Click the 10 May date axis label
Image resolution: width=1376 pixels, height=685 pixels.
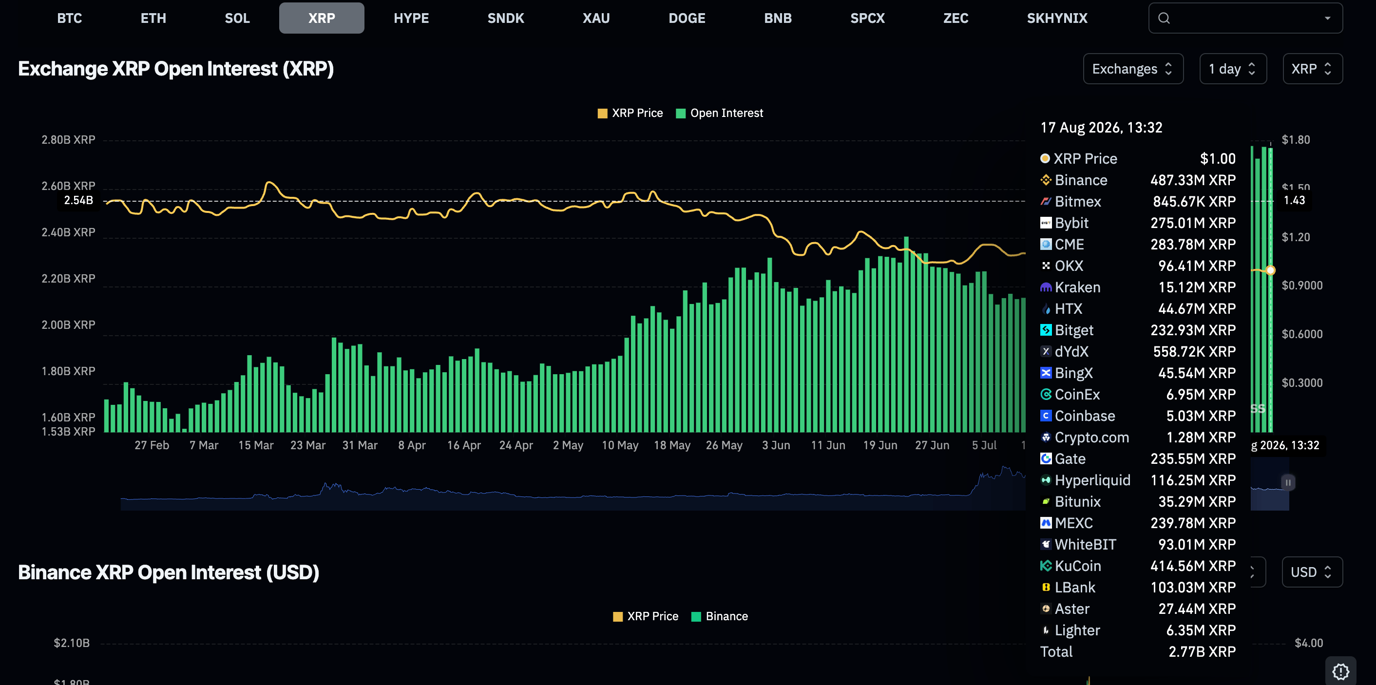[620, 445]
